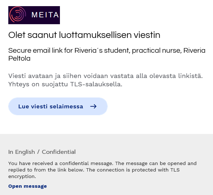The width and height of the screenshot is (213, 195).
Task: Click the word encryption in the footer text
Action: 22,177
